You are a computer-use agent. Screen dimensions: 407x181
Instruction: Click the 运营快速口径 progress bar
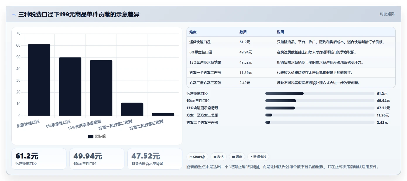click(x=320, y=93)
